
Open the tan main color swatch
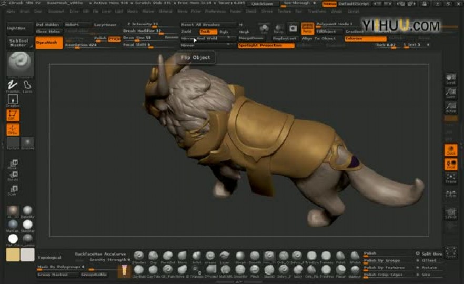pyautogui.click(x=13, y=255)
